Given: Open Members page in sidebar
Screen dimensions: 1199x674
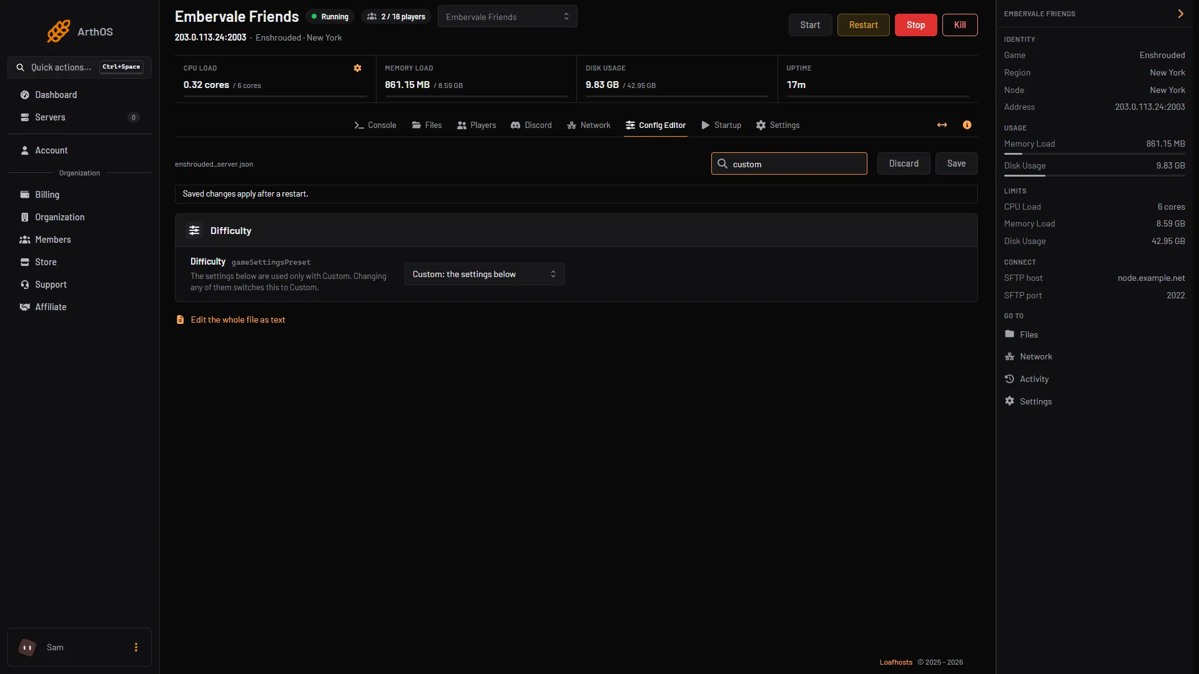Looking at the screenshot, I should point(79,240).
